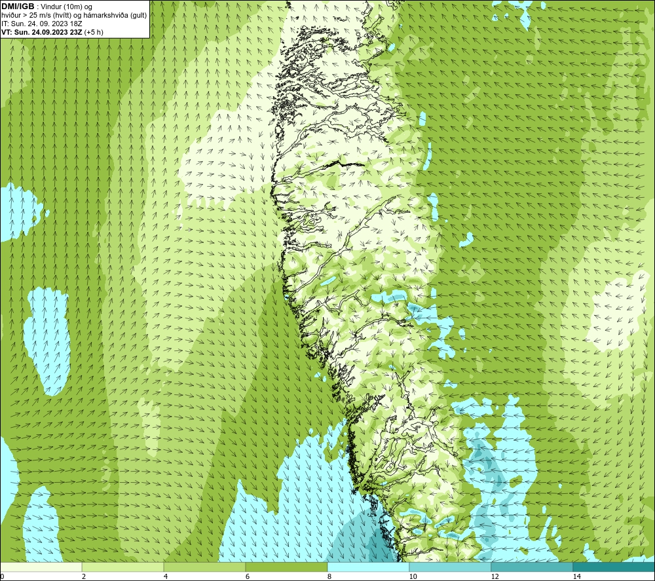Click the 'hviður > 25 m/s (hvítt)' legend line
Image resolution: width=655 pixels, height=581 pixels.
[x=74, y=16]
